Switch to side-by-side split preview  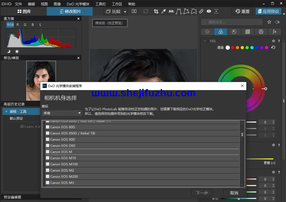coord(134,11)
